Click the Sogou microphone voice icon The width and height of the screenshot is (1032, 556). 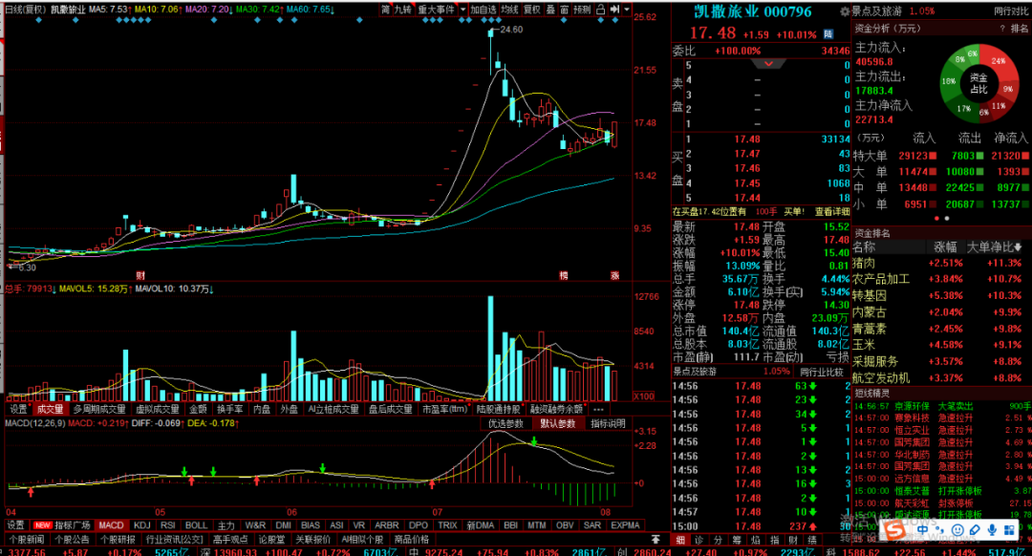click(992, 529)
